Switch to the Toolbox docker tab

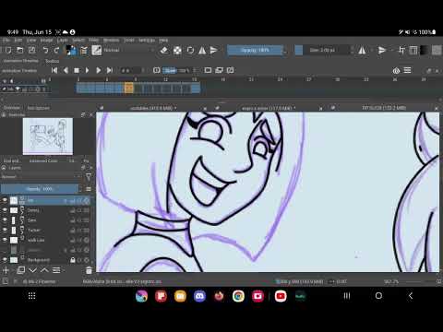point(53,61)
